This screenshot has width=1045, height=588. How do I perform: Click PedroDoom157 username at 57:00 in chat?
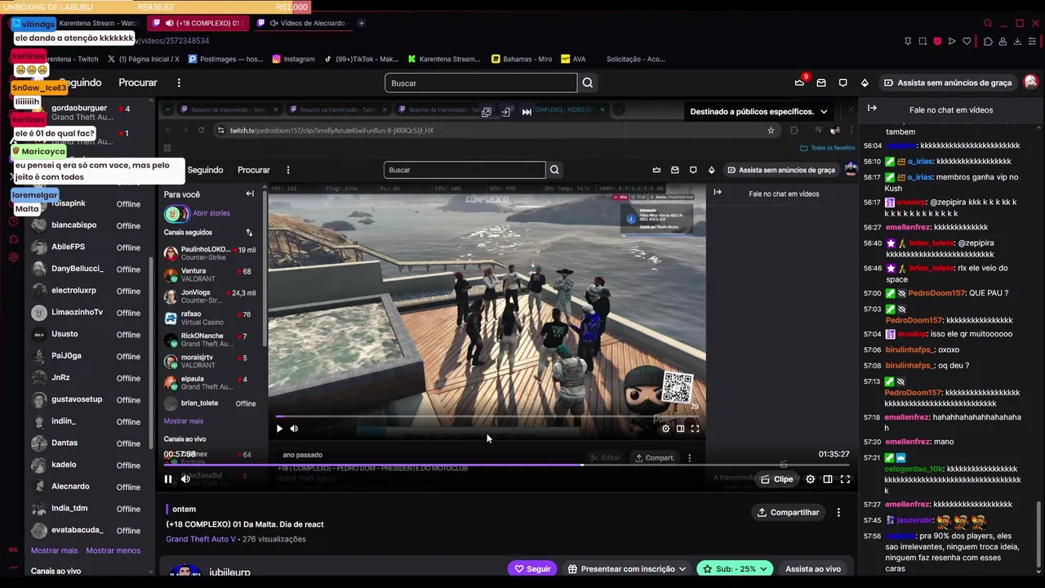(936, 293)
